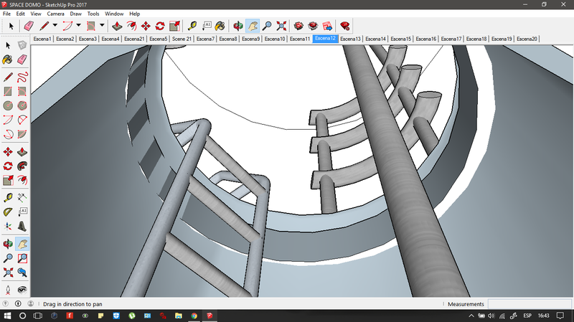This screenshot has width=574, height=322.
Task: Activate the Look Around eye tool
Action: coord(23,290)
